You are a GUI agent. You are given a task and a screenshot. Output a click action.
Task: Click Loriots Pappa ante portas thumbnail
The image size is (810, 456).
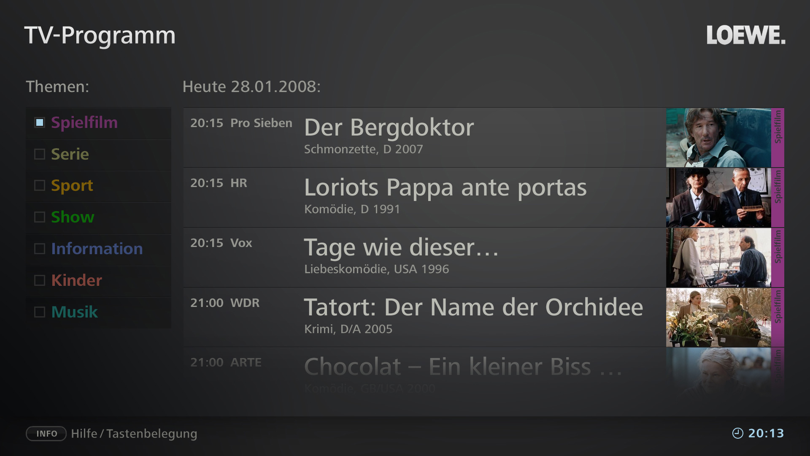tap(718, 198)
